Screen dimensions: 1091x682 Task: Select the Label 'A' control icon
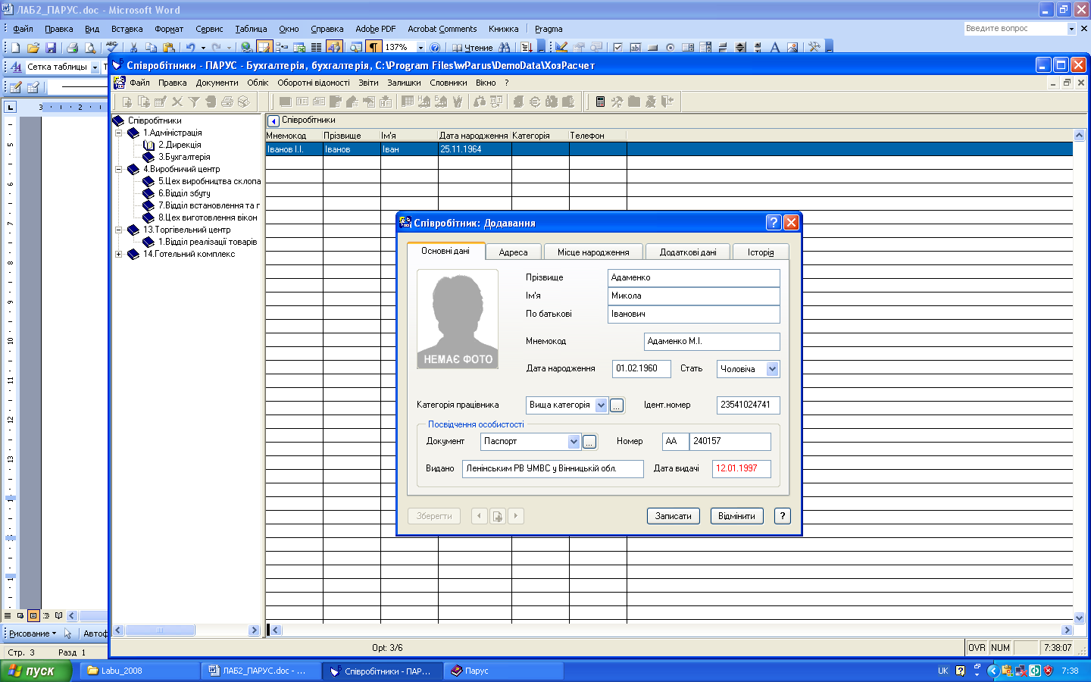click(x=774, y=47)
